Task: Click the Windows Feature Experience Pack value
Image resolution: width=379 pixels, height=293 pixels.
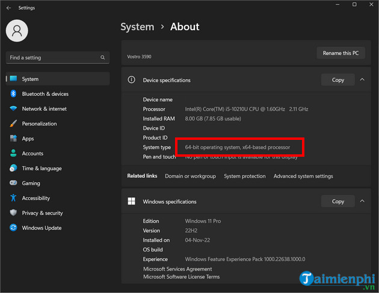Action: 245,259
